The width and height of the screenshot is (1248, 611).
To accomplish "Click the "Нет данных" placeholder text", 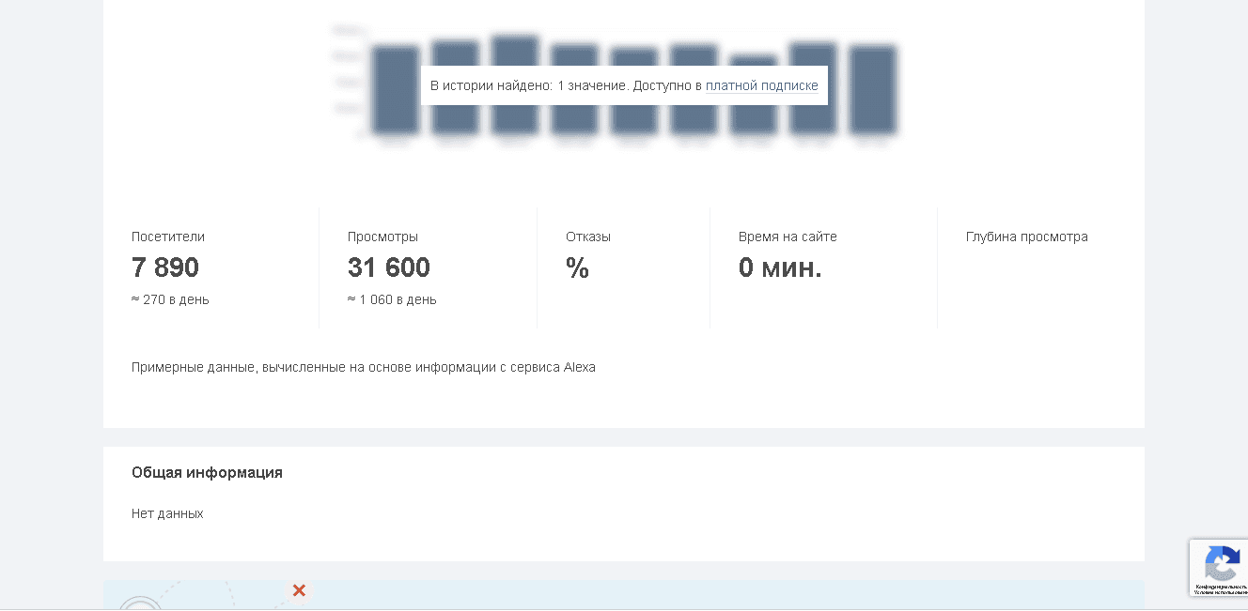I will click(168, 513).
